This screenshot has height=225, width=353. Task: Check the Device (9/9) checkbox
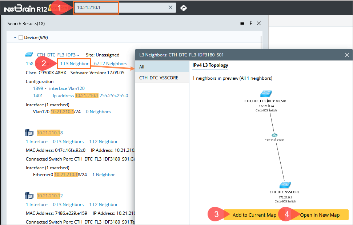[21, 37]
